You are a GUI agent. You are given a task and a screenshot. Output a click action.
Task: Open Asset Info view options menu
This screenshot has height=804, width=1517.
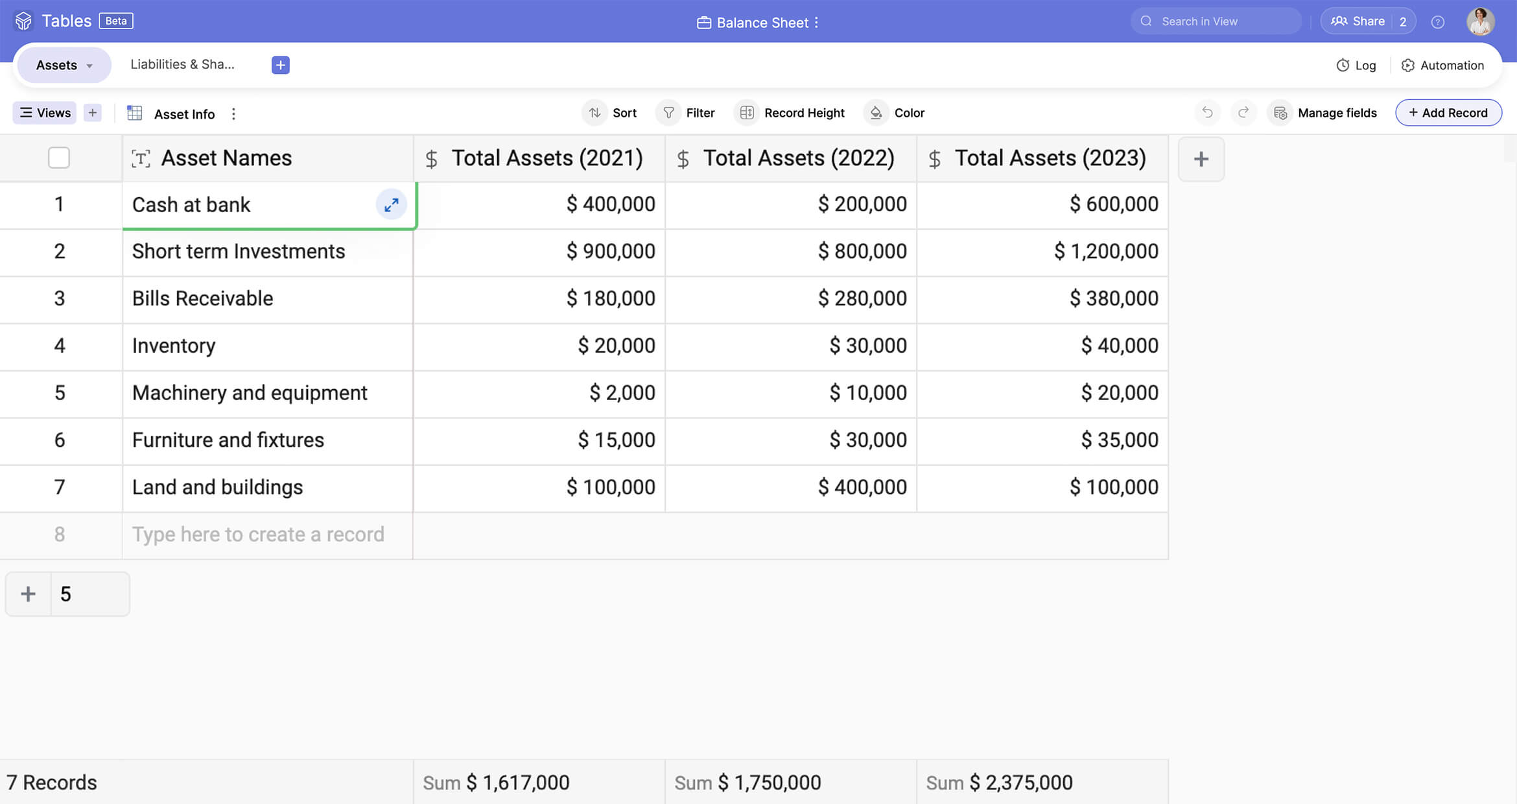(233, 114)
